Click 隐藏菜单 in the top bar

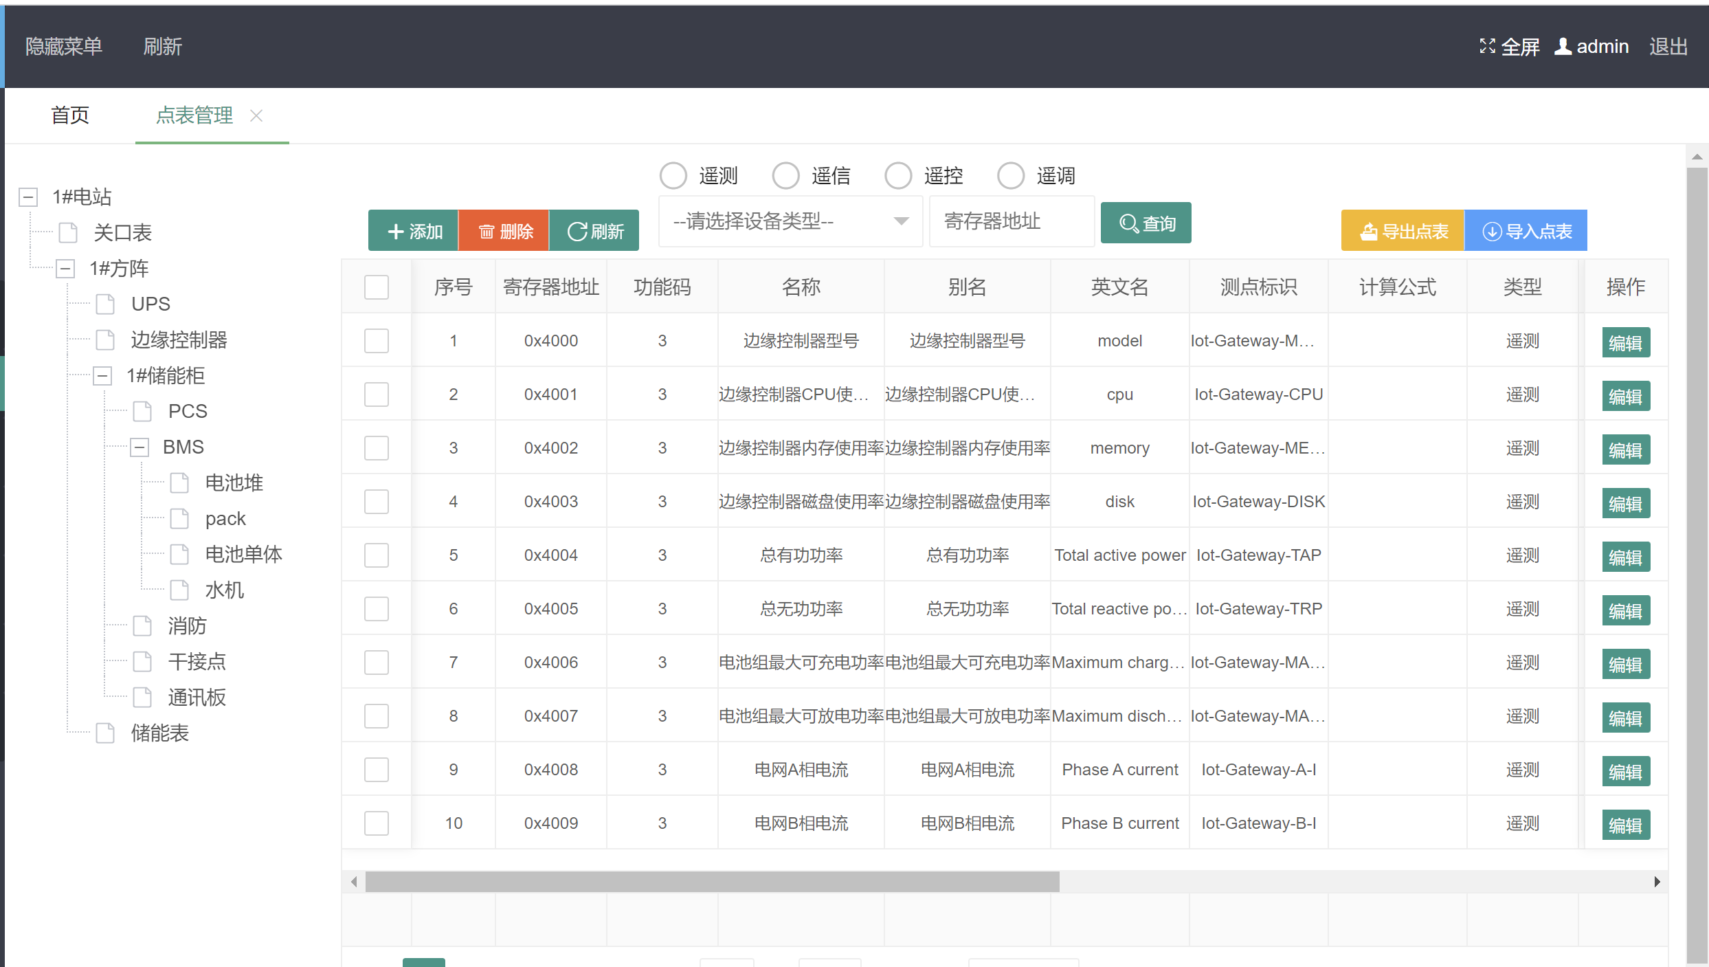click(64, 46)
